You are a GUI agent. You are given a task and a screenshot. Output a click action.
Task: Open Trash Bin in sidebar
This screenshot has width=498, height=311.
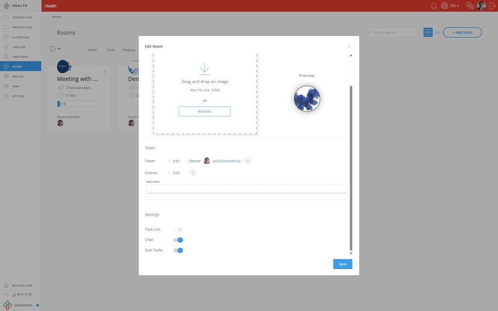click(20, 47)
